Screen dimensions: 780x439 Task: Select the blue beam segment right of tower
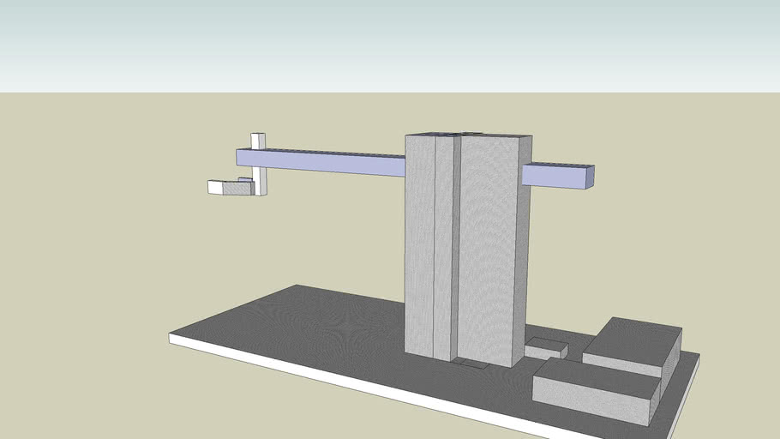(553, 176)
